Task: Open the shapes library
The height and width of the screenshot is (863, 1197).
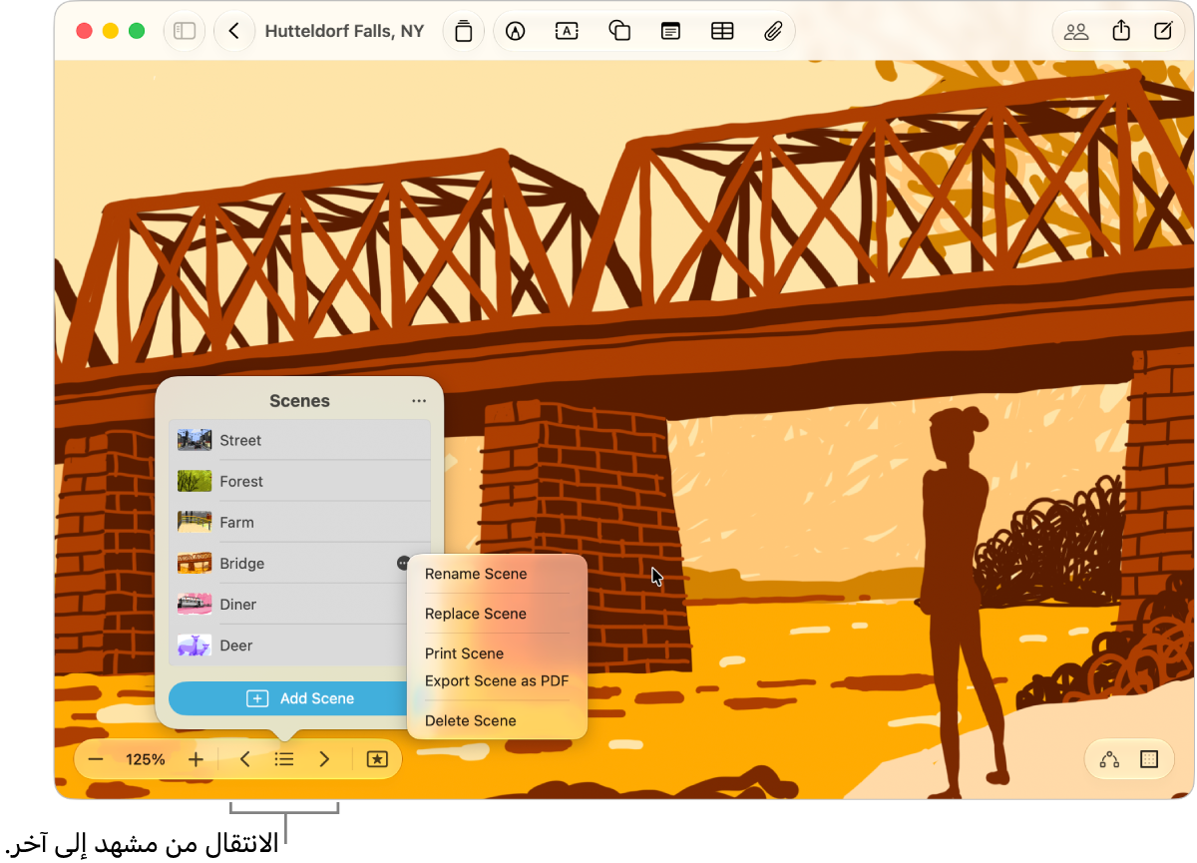Action: [x=619, y=31]
